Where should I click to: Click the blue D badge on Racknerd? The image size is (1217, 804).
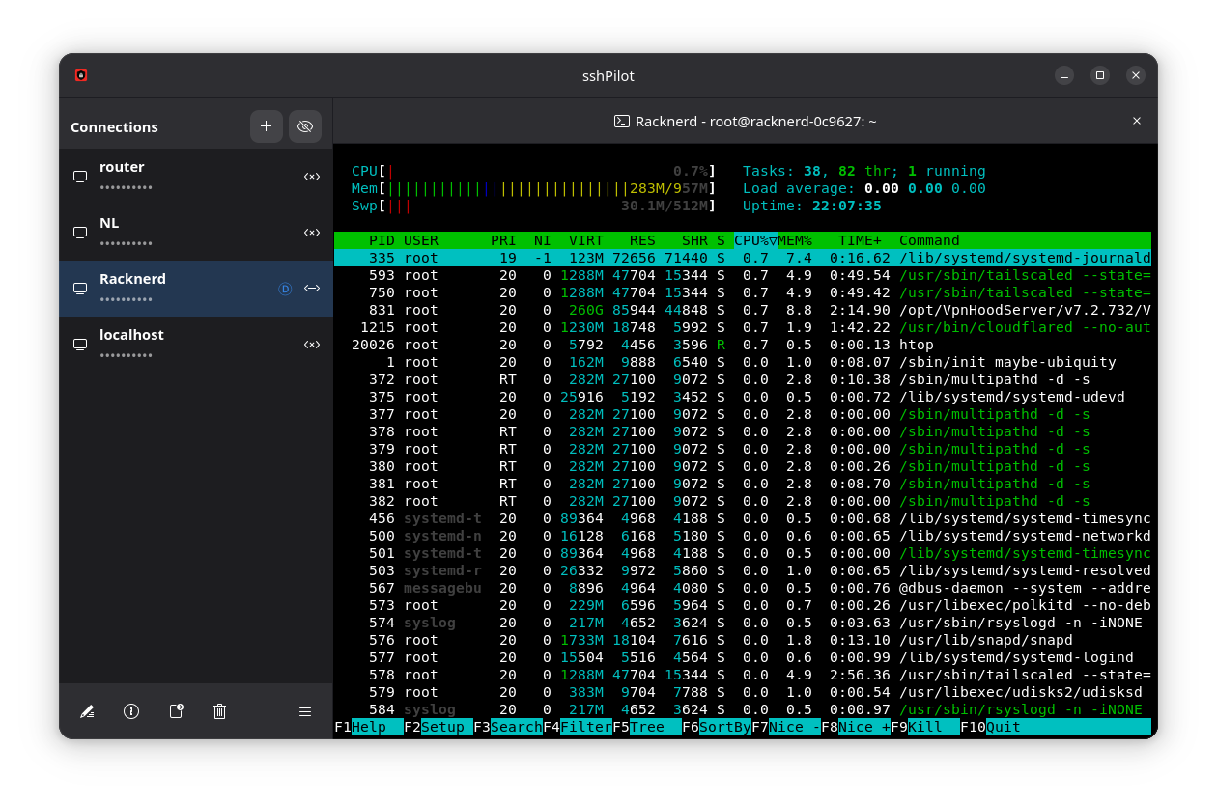pyautogui.click(x=285, y=289)
